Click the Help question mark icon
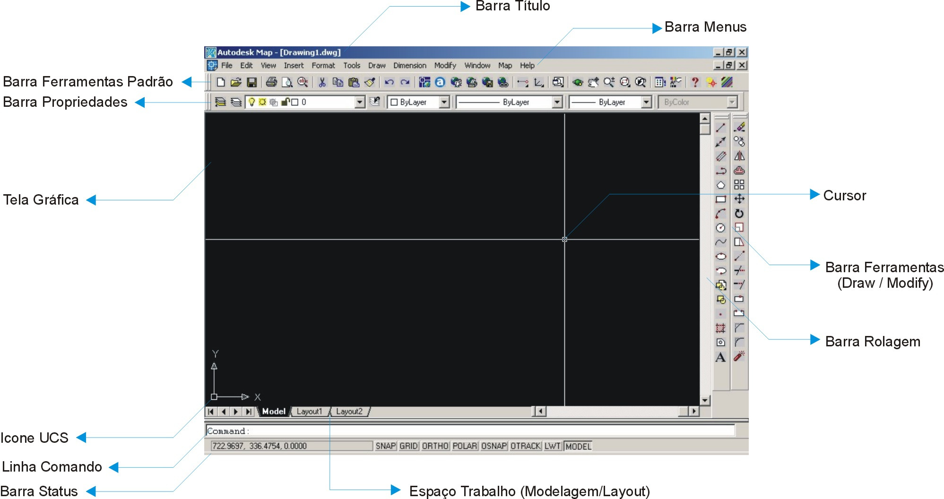The height and width of the screenshot is (499, 944). [x=695, y=82]
